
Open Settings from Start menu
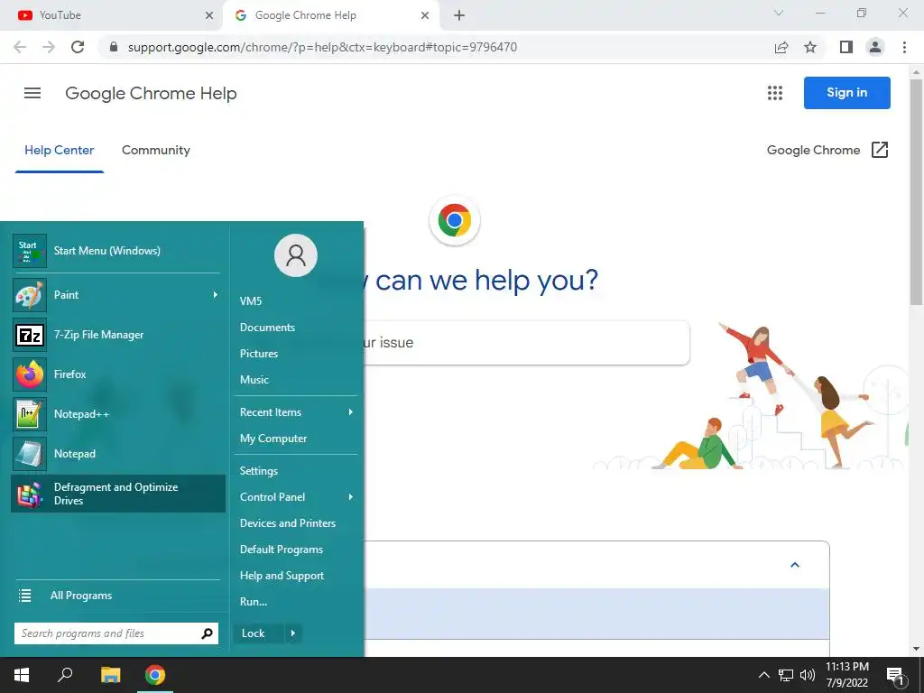click(259, 471)
